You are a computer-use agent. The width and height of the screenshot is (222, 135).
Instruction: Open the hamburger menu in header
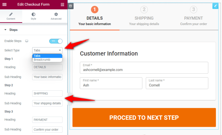4,4
